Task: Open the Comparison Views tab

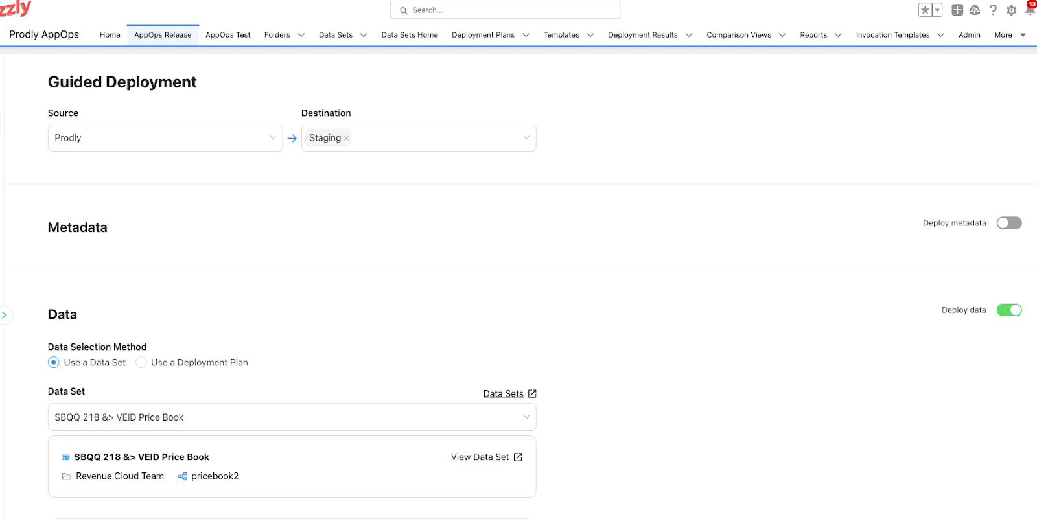Action: point(739,35)
